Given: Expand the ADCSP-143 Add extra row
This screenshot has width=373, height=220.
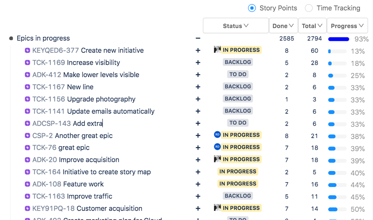Looking at the screenshot, I should point(198,123).
